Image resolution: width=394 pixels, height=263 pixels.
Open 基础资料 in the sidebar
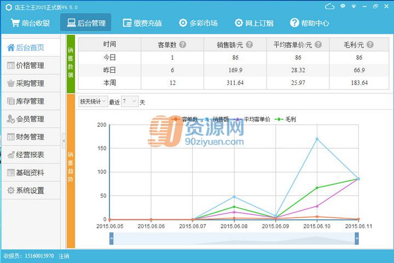(x=31, y=173)
